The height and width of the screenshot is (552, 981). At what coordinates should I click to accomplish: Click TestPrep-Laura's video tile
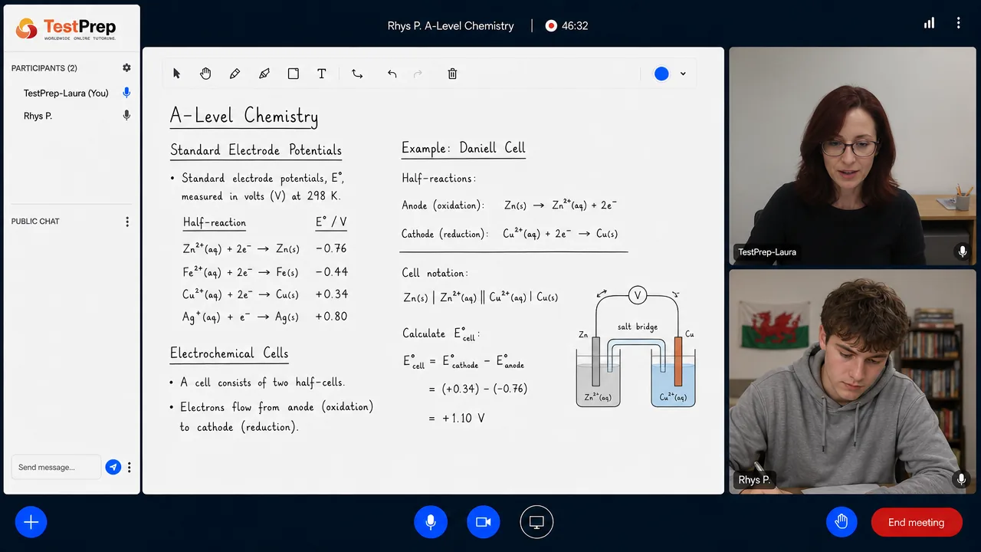[x=853, y=156]
